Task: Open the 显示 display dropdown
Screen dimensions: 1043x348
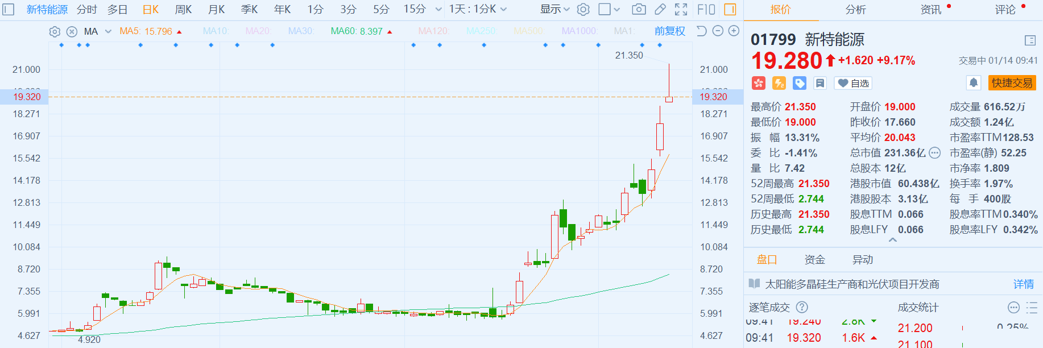Action: pos(555,10)
